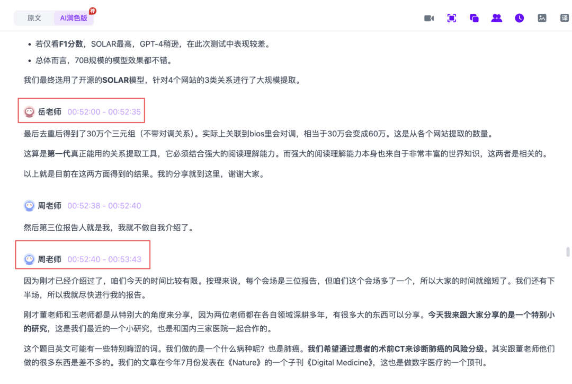Click bold sentence 今天我来跟大家分享的是一个特别小的研究
572x384 pixels.
(289, 321)
